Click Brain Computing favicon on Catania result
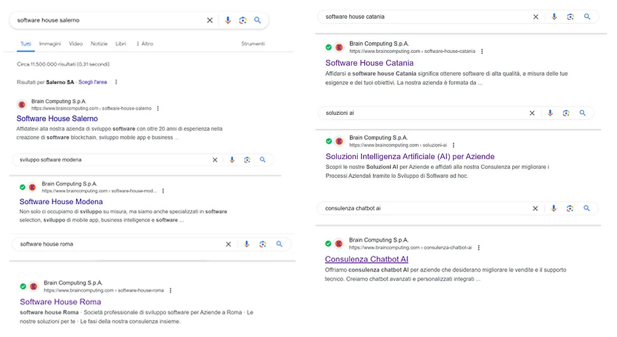The height and width of the screenshot is (337, 617). coord(339,48)
